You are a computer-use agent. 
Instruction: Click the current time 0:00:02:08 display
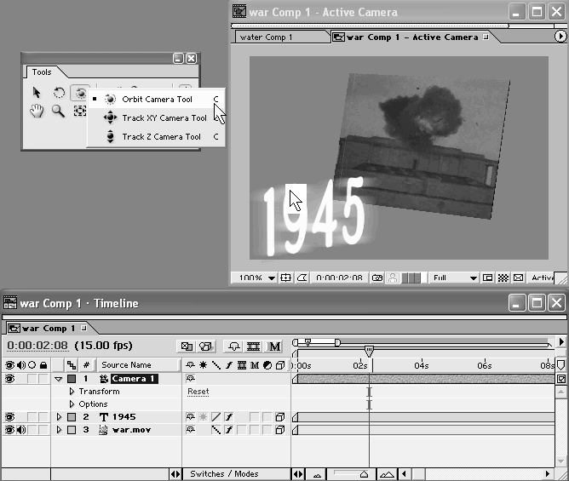coord(37,346)
